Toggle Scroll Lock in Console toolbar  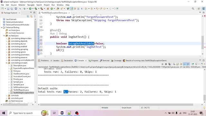click(x=177, y=64)
